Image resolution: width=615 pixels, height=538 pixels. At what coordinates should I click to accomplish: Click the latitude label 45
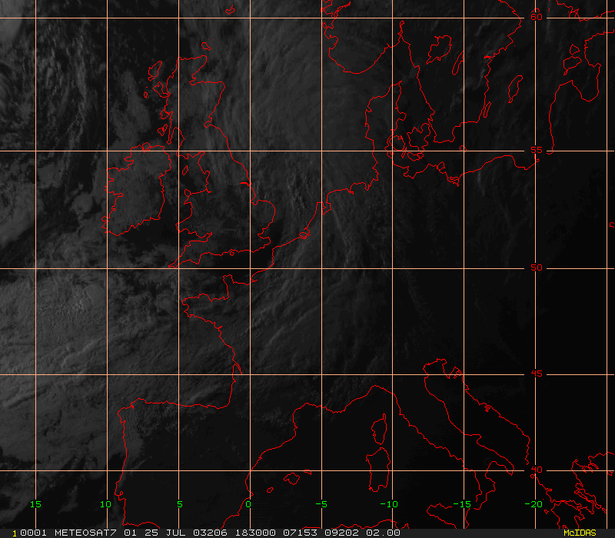[x=536, y=374]
